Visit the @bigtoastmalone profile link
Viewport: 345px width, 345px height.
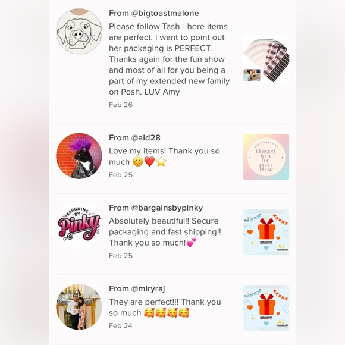[165, 14]
